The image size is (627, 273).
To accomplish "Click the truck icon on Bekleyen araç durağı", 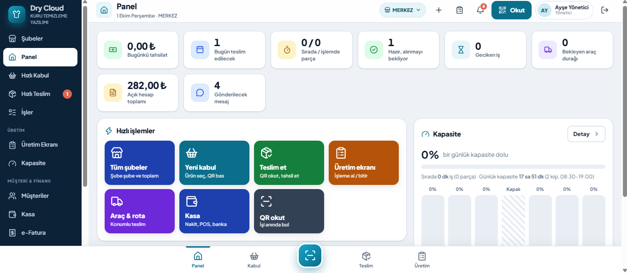I will tap(548, 50).
